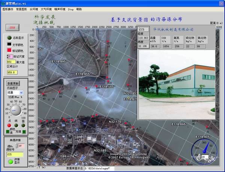Click the COD value 1854

tap(167, 46)
